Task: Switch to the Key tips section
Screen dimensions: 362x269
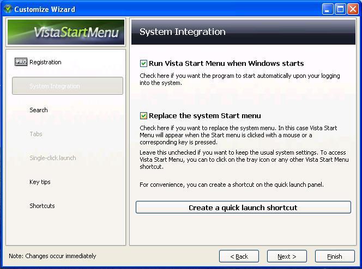Action: pos(40,182)
